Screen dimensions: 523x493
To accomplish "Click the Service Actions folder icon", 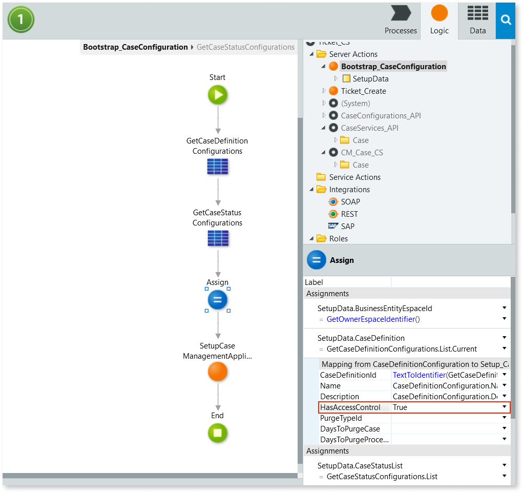I will 321,177.
